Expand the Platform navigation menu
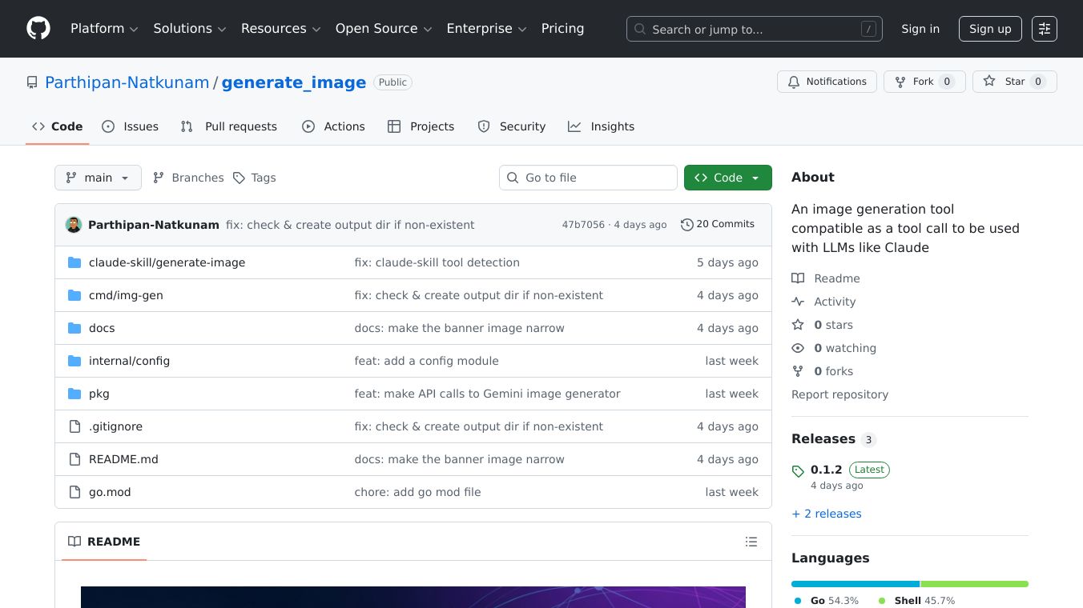1083x608 pixels. [x=104, y=29]
